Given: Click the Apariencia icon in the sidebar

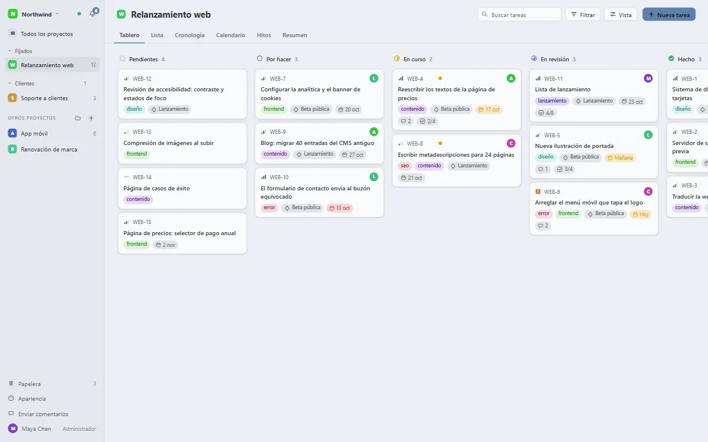Looking at the screenshot, I should click(11, 398).
